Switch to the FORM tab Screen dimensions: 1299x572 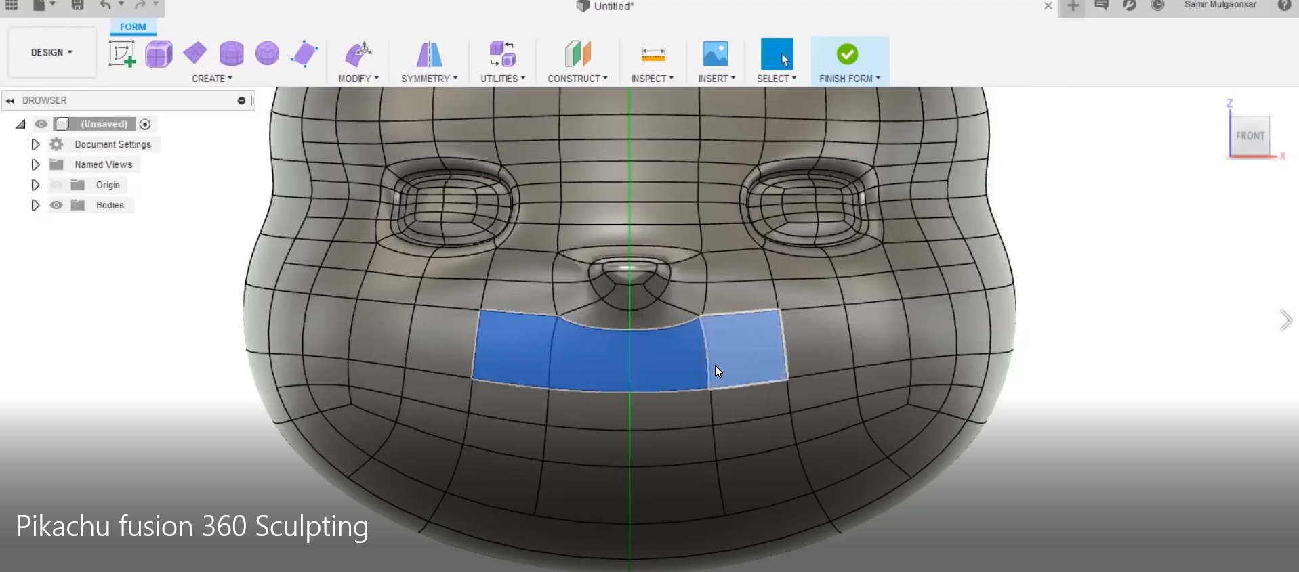(133, 27)
